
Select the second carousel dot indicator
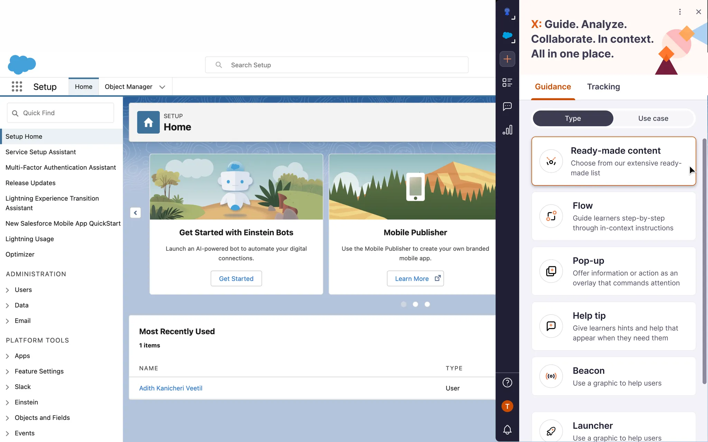coord(416,304)
